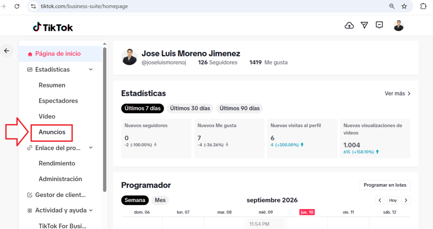Open Vídeo in the sidebar
This screenshot has height=229, width=433.
(x=47, y=117)
